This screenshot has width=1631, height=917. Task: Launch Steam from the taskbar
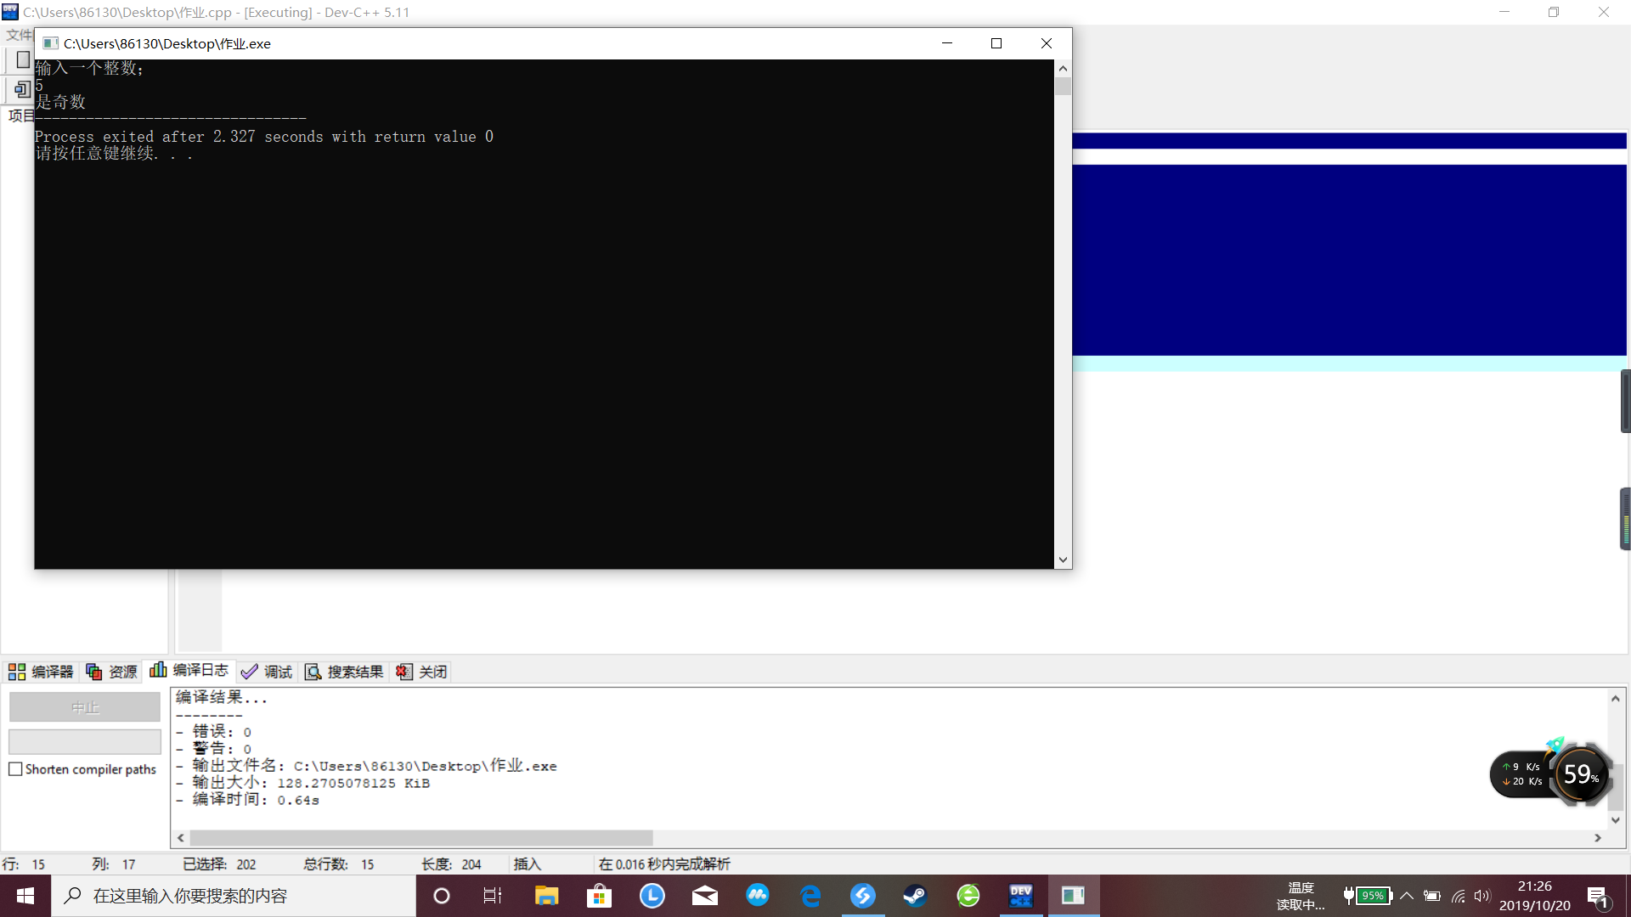(915, 896)
